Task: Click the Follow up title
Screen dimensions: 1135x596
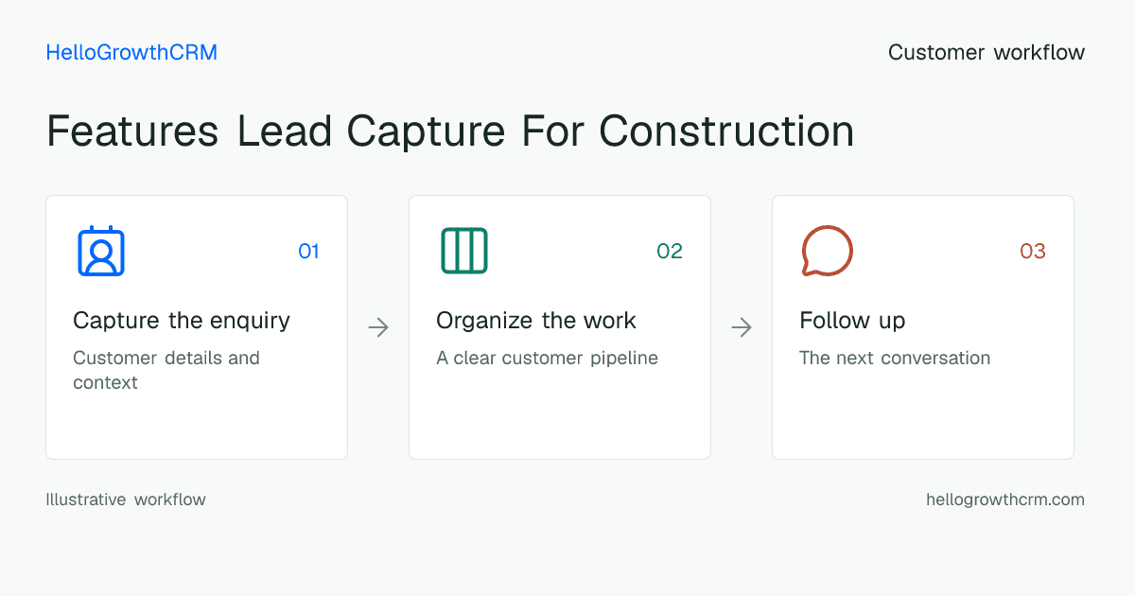Action: tap(852, 321)
